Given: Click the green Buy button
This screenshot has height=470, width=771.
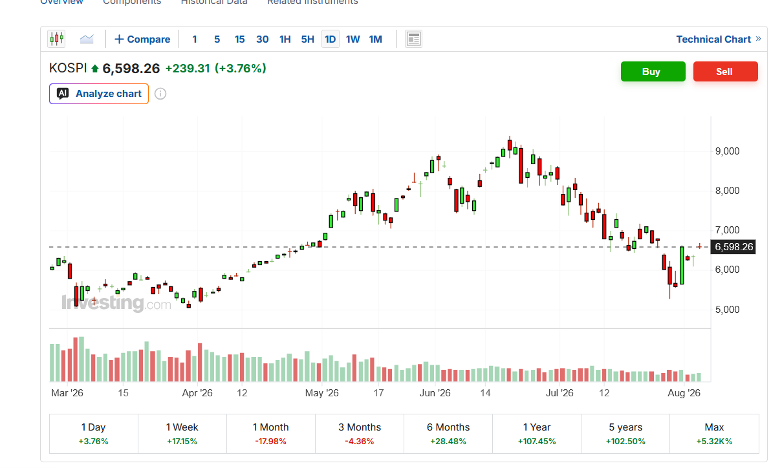Looking at the screenshot, I should [653, 71].
